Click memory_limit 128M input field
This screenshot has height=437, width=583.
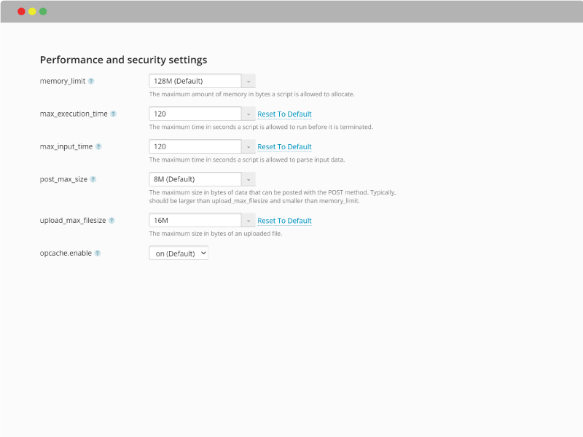tap(195, 81)
